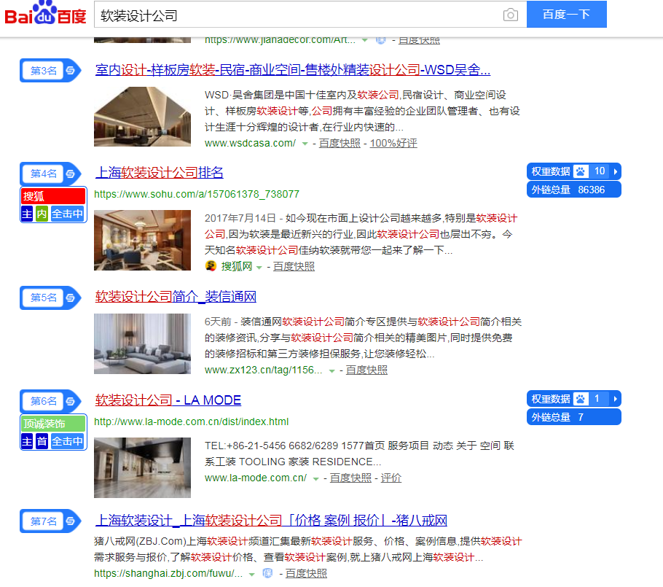The width and height of the screenshot is (663, 587).
Task: Open dropdown arrow next to www.zx123.cn
Action: tap(332, 370)
